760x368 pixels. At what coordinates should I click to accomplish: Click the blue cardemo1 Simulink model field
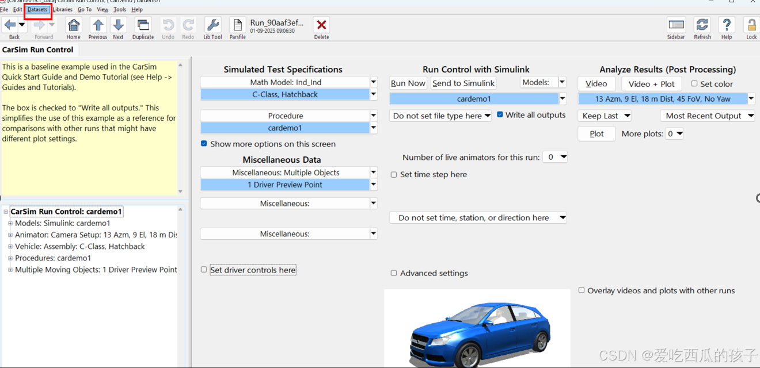(x=474, y=99)
